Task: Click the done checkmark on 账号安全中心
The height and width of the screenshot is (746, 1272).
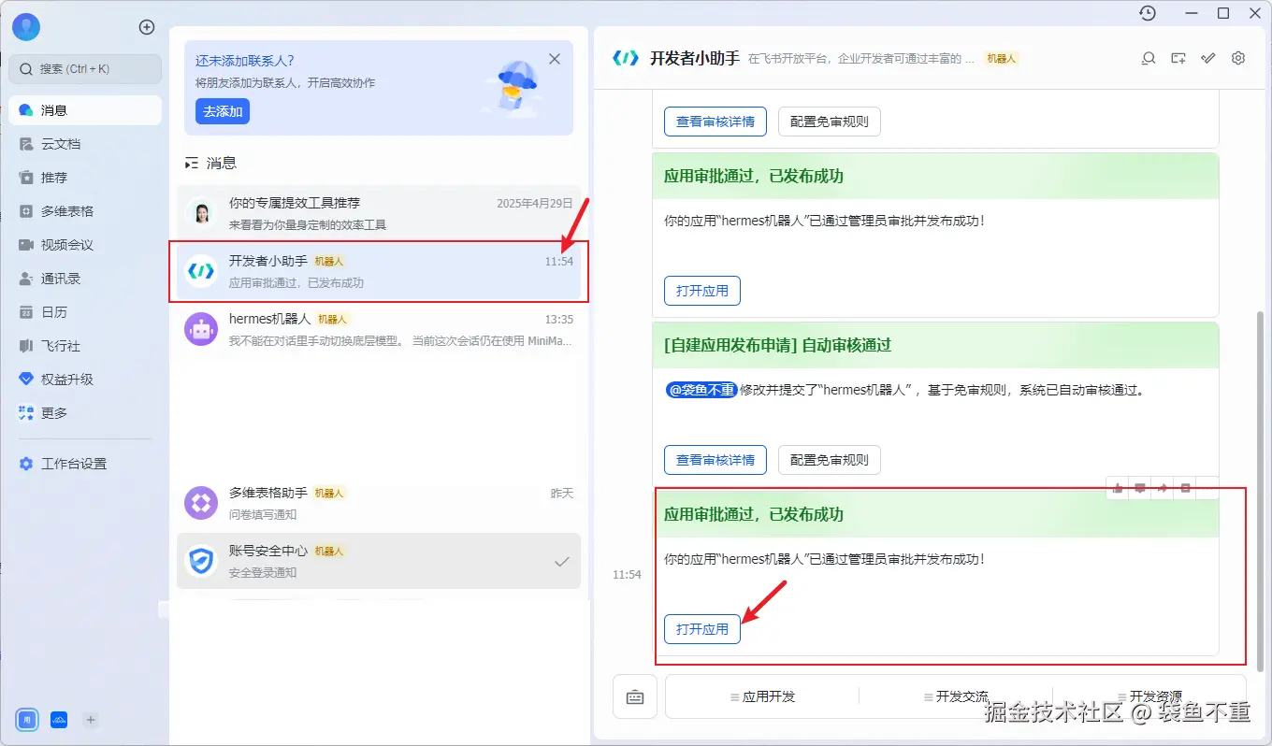Action: point(562,562)
